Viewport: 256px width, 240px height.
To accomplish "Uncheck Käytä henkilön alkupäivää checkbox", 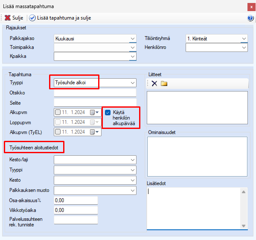I will tap(108, 112).
